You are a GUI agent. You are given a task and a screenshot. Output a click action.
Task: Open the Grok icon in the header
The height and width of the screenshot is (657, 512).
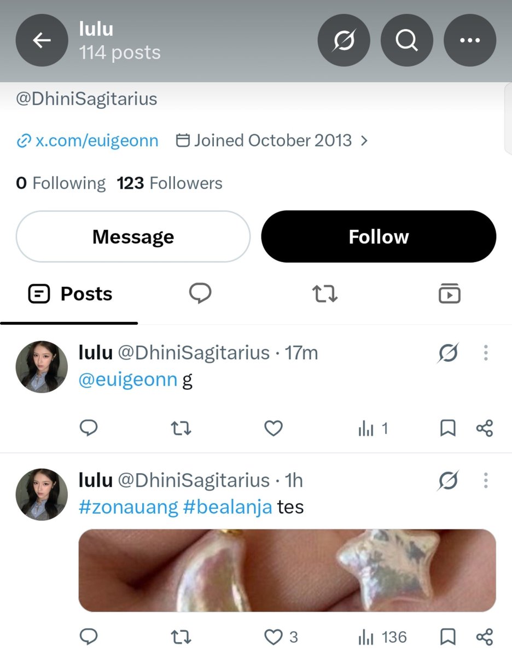click(344, 41)
